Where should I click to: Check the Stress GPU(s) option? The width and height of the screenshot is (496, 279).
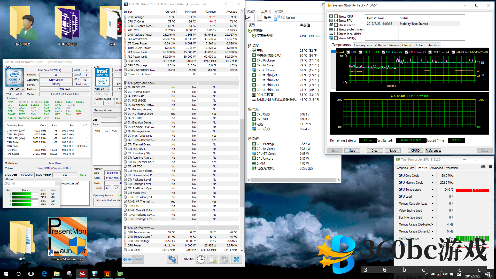coord(336,38)
